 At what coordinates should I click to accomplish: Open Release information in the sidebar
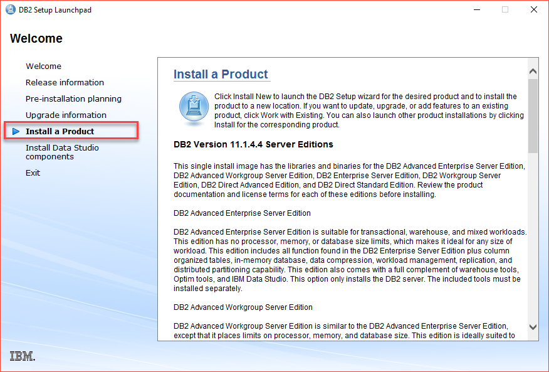(x=65, y=82)
